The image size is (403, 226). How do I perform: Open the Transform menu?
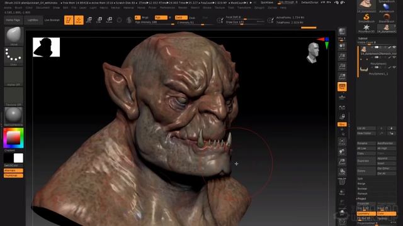[x=244, y=8]
